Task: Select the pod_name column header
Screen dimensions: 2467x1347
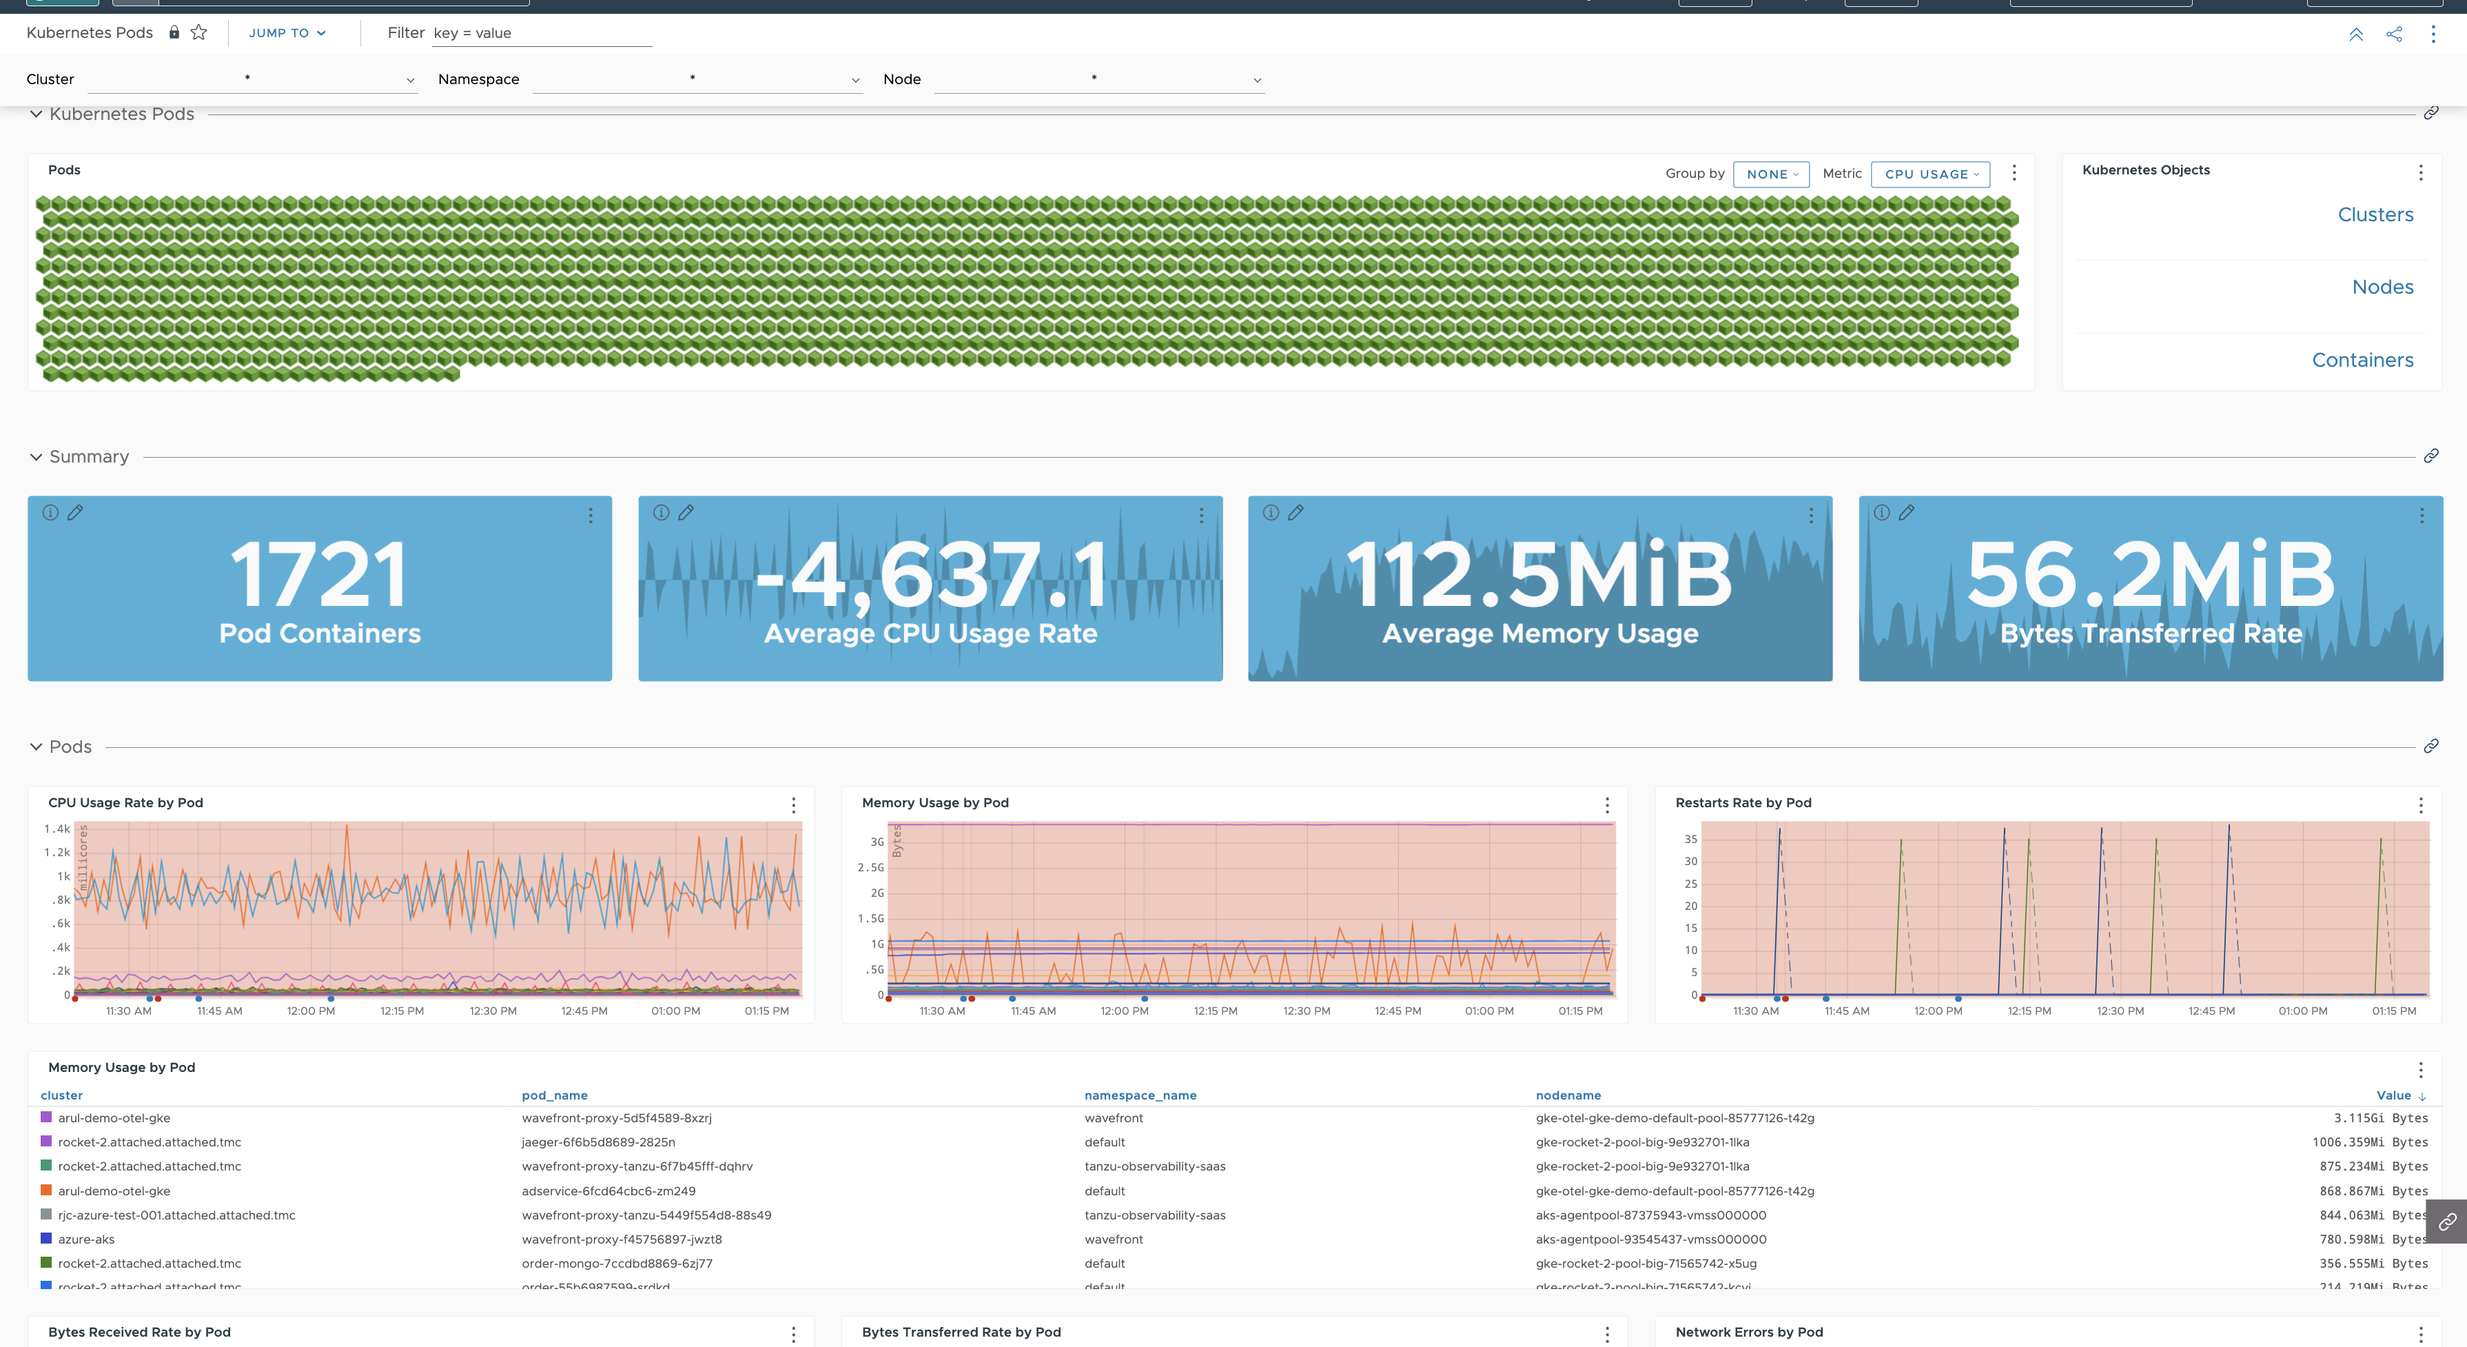Action: click(x=555, y=1095)
